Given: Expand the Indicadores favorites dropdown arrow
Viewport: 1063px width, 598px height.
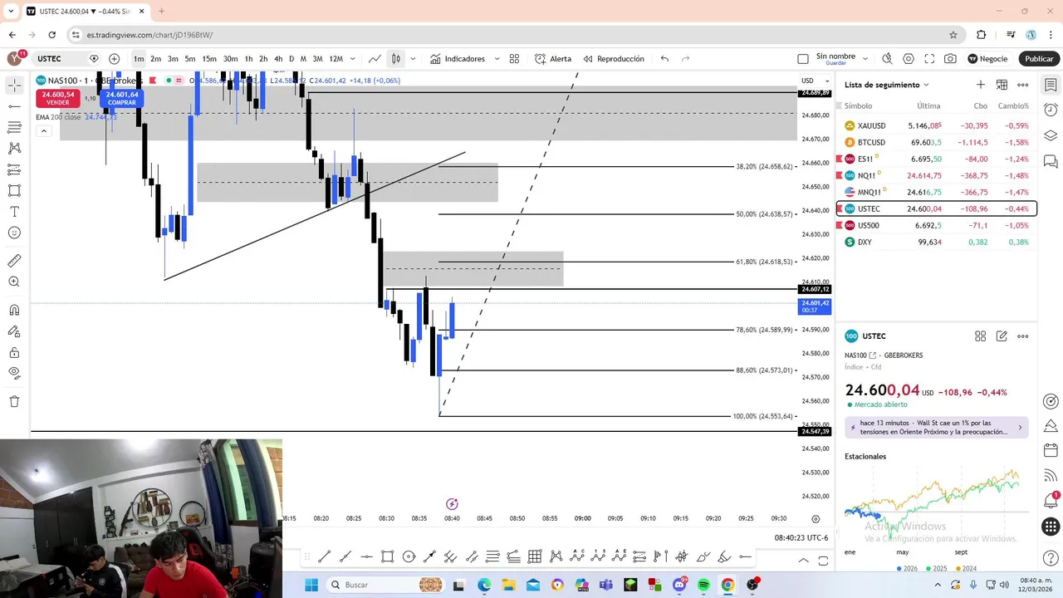Looking at the screenshot, I should (497, 59).
